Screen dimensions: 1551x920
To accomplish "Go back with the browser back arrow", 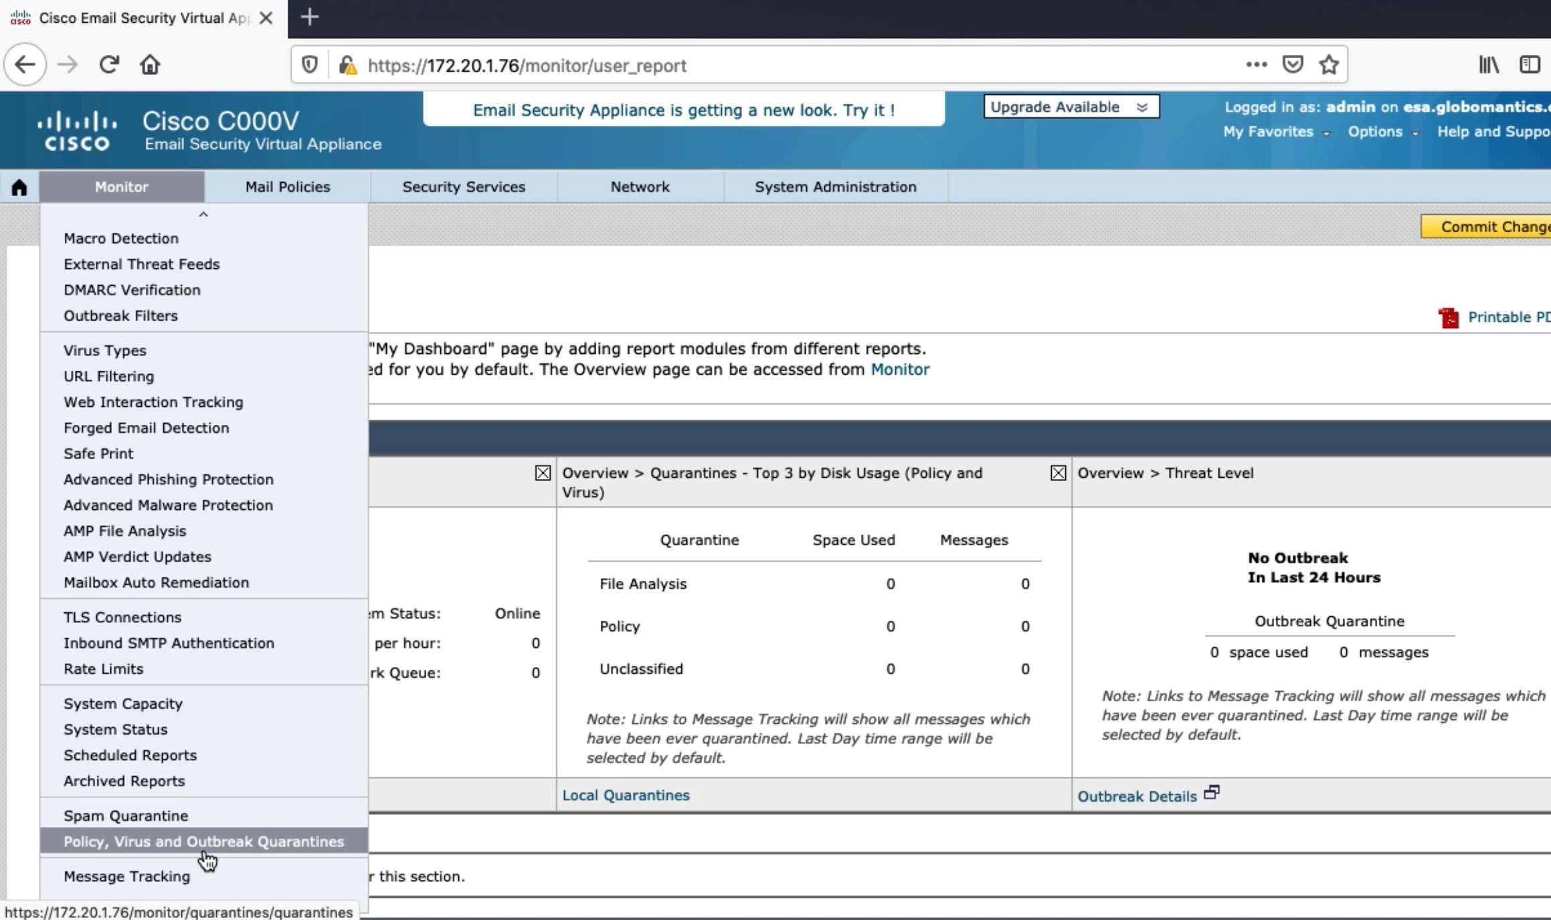I will click(x=25, y=65).
